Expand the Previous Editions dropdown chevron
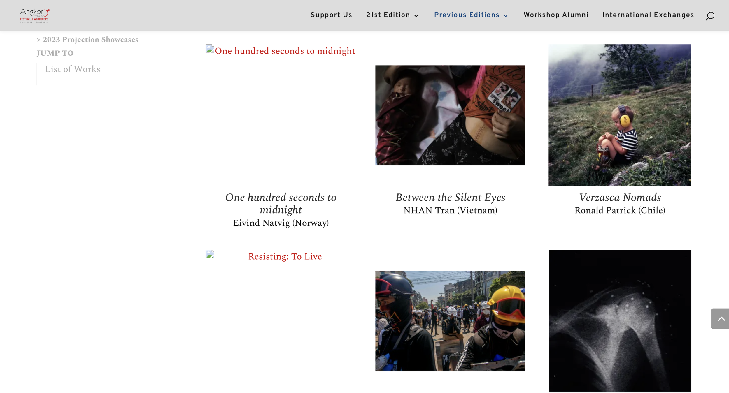729x393 pixels. tap(506, 16)
